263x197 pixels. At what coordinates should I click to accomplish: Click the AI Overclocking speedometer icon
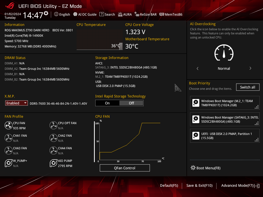tap(224, 52)
